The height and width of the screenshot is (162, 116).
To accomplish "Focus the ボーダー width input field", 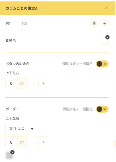I will (11, 142).
